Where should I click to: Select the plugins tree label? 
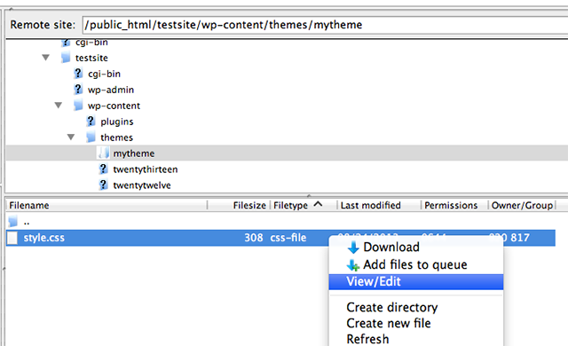click(117, 122)
